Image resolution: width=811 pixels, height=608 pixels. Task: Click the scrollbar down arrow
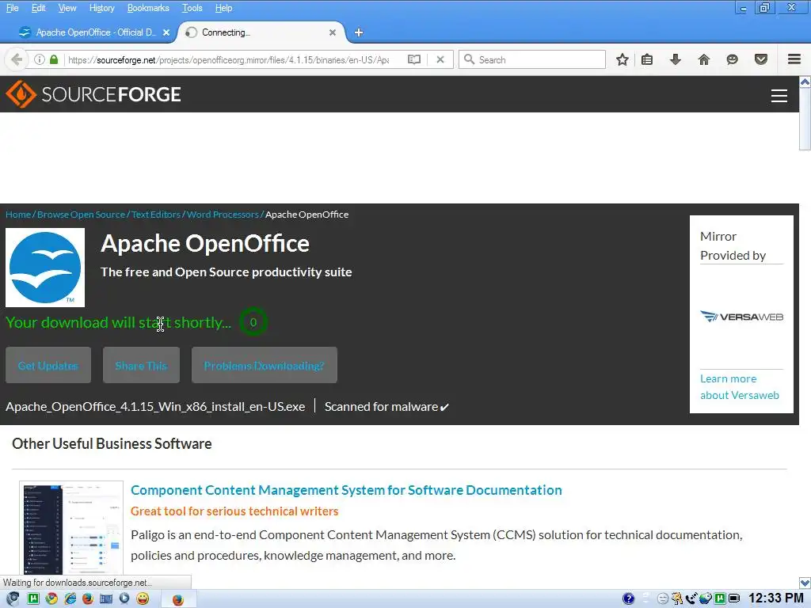805,583
